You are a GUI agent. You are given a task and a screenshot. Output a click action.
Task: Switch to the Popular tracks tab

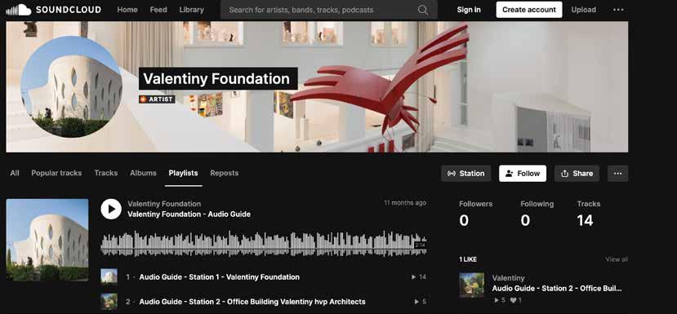coord(56,173)
